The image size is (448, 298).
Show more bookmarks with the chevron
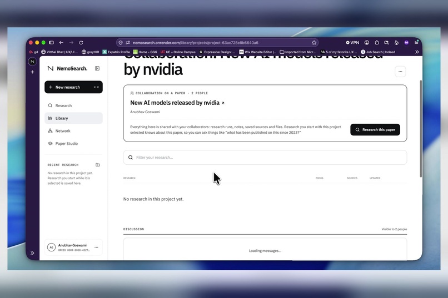click(417, 52)
